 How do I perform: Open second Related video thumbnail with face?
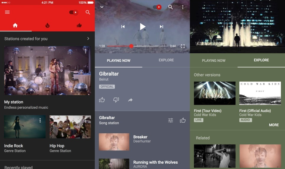tap(260, 156)
